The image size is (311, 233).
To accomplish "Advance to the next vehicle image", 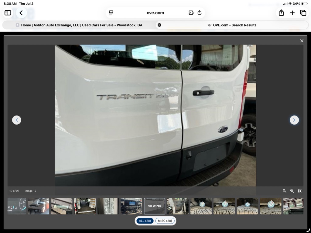I will pyautogui.click(x=294, y=120).
